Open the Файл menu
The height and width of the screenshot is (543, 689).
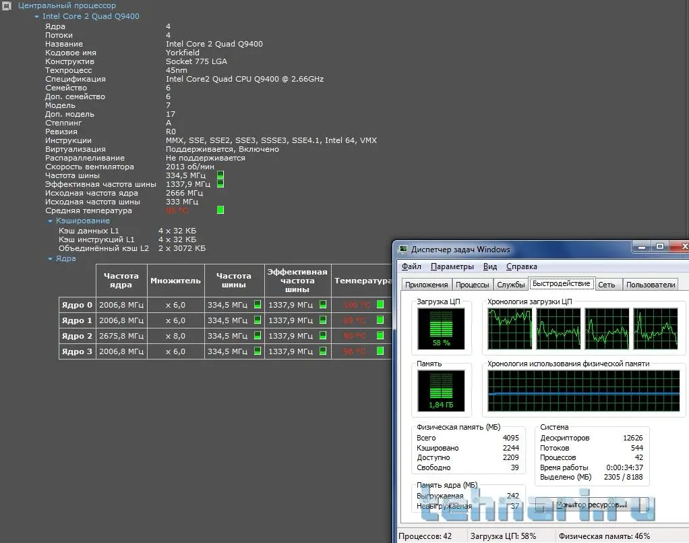coord(411,266)
